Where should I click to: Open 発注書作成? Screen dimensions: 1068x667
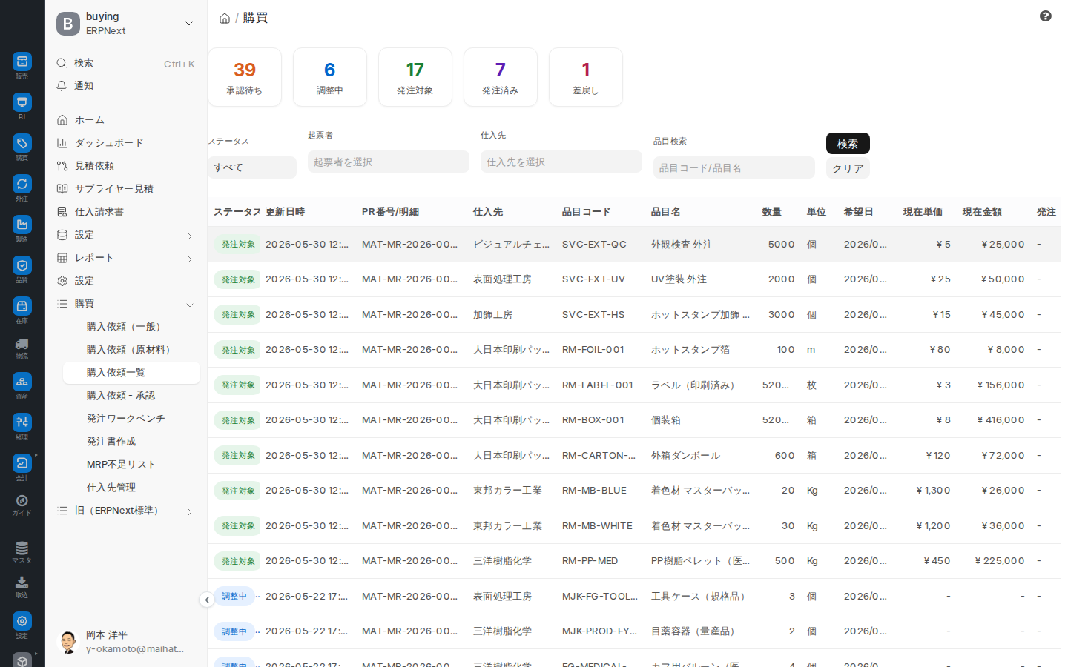pos(111,442)
